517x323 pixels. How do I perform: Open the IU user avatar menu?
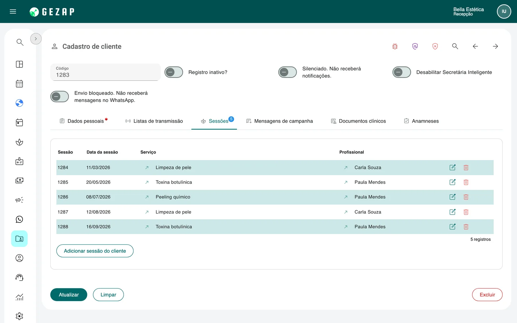click(x=504, y=11)
